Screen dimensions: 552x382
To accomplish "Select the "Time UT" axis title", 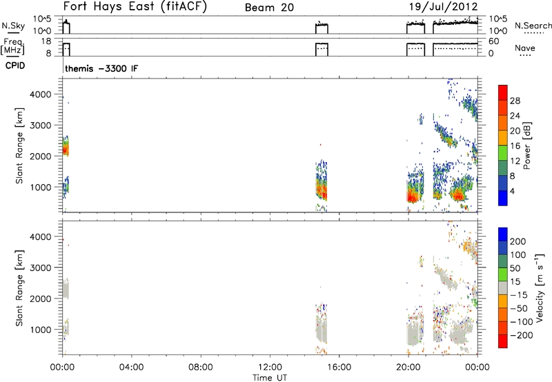I will pyautogui.click(x=270, y=378).
